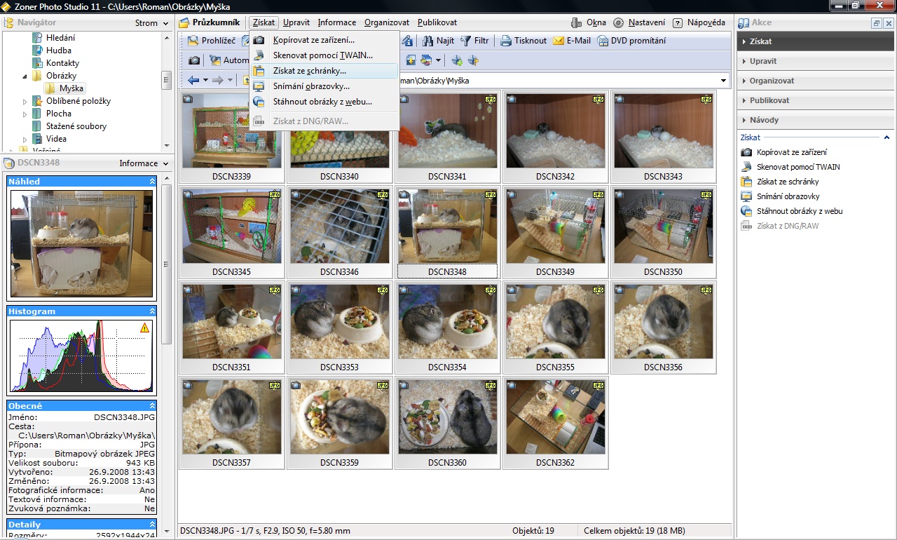897x540 pixels.
Task: Expand Návody section in Akce panel
Action: tap(816, 120)
